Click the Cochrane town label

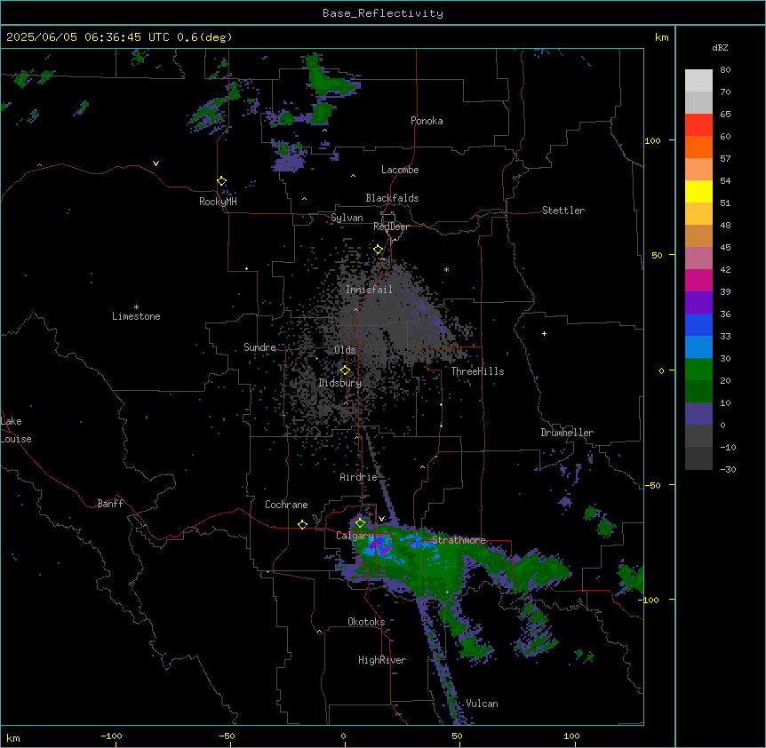[x=286, y=505]
